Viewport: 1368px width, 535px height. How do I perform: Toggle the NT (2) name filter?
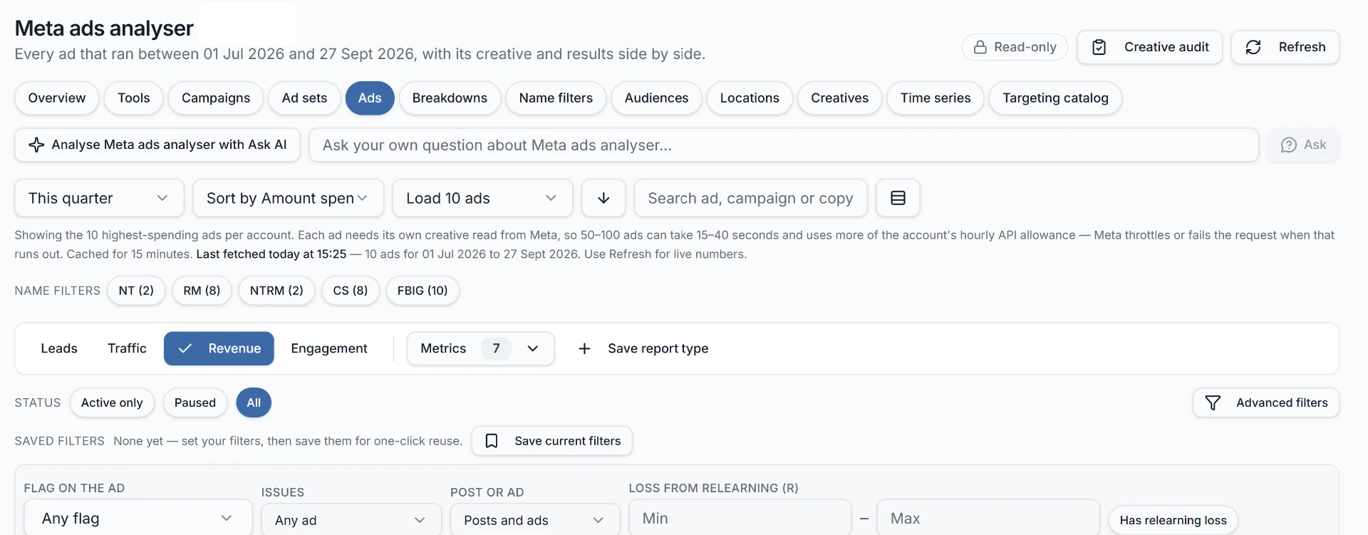136,291
